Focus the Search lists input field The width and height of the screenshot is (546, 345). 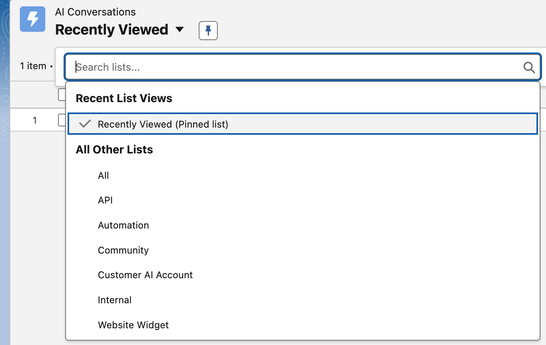302,67
